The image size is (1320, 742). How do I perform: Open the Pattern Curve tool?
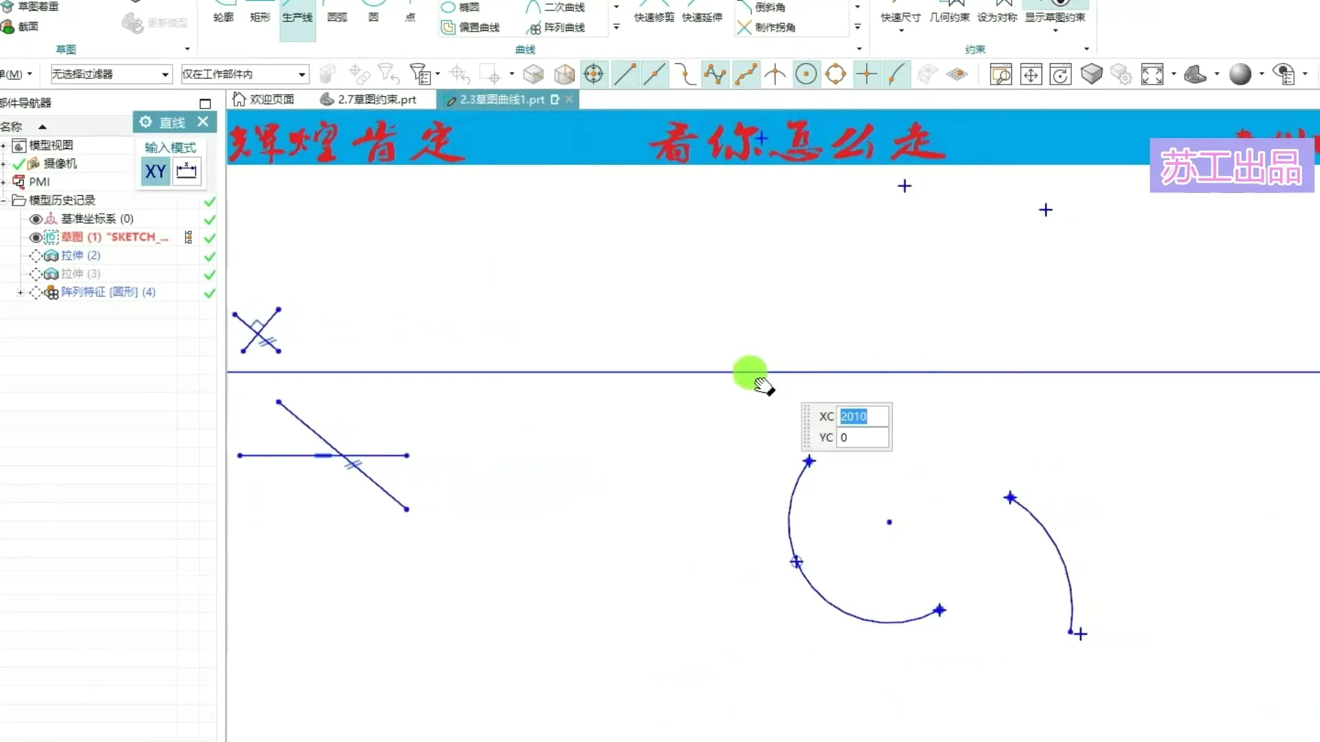[555, 27]
